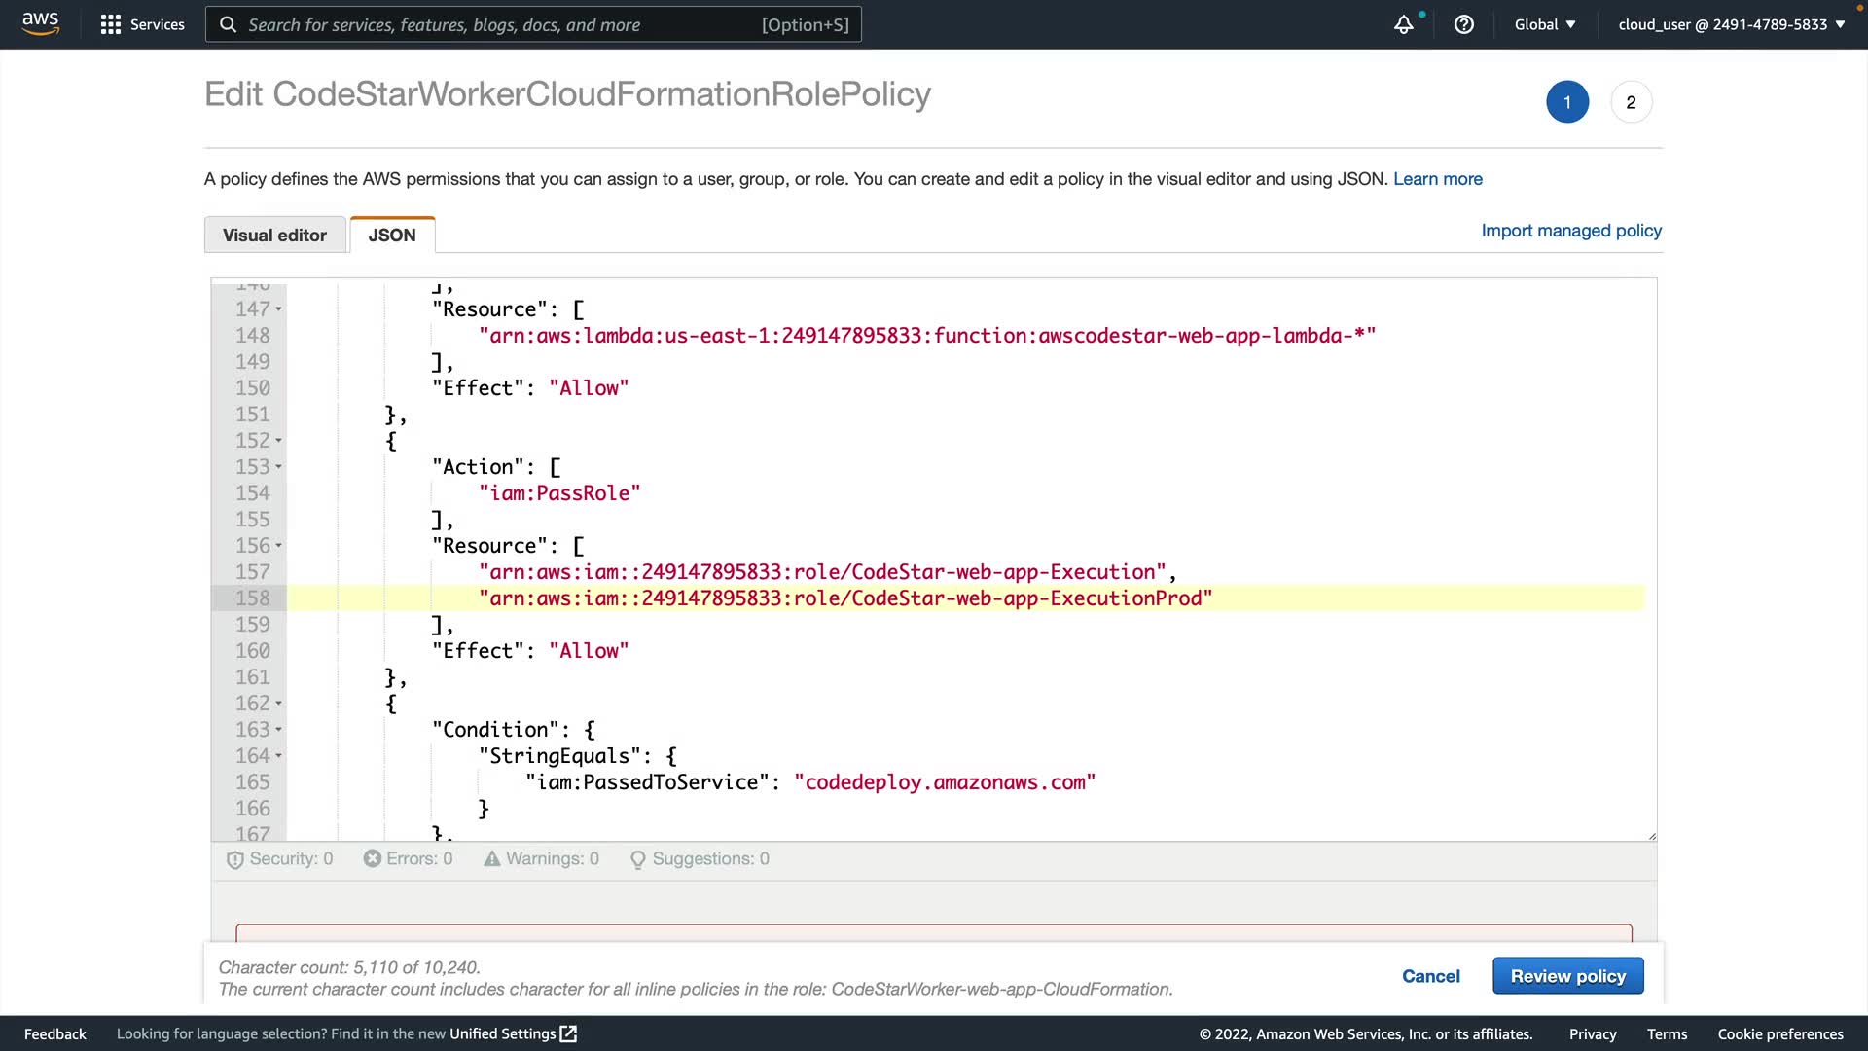This screenshot has width=1868, height=1051.
Task: Click the Suggestions lightbulb icon
Action: (x=637, y=859)
